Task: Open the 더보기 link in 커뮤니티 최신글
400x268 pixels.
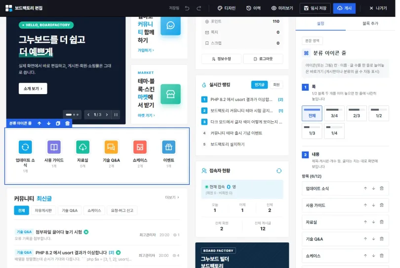Action: (x=172, y=198)
